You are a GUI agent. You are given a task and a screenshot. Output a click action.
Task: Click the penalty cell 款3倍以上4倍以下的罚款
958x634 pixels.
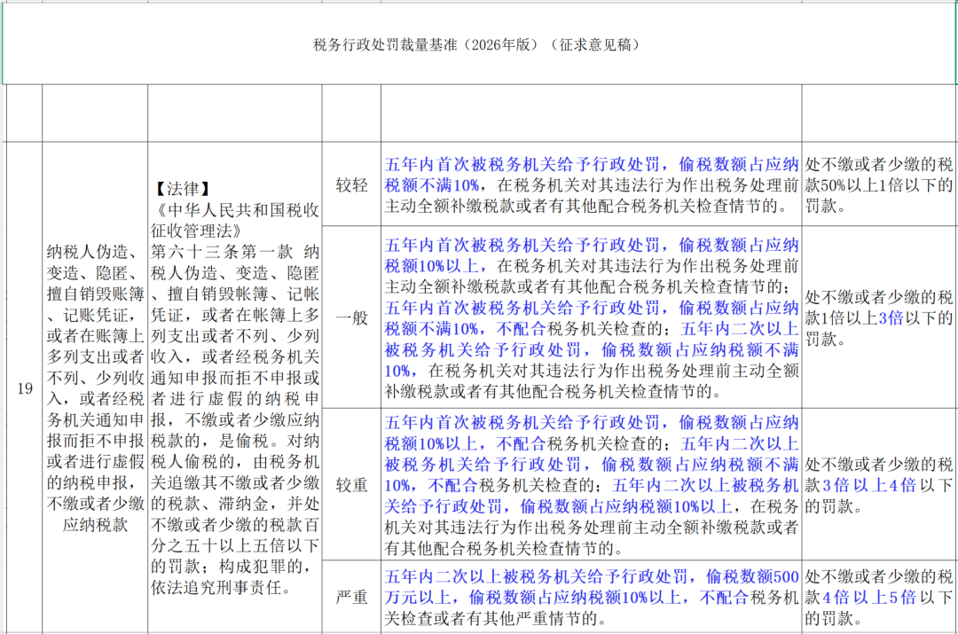point(878,485)
